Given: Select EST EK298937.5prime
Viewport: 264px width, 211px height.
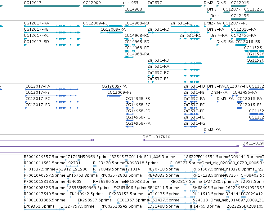Looking at the screenshot, I should [x=95, y=200].
